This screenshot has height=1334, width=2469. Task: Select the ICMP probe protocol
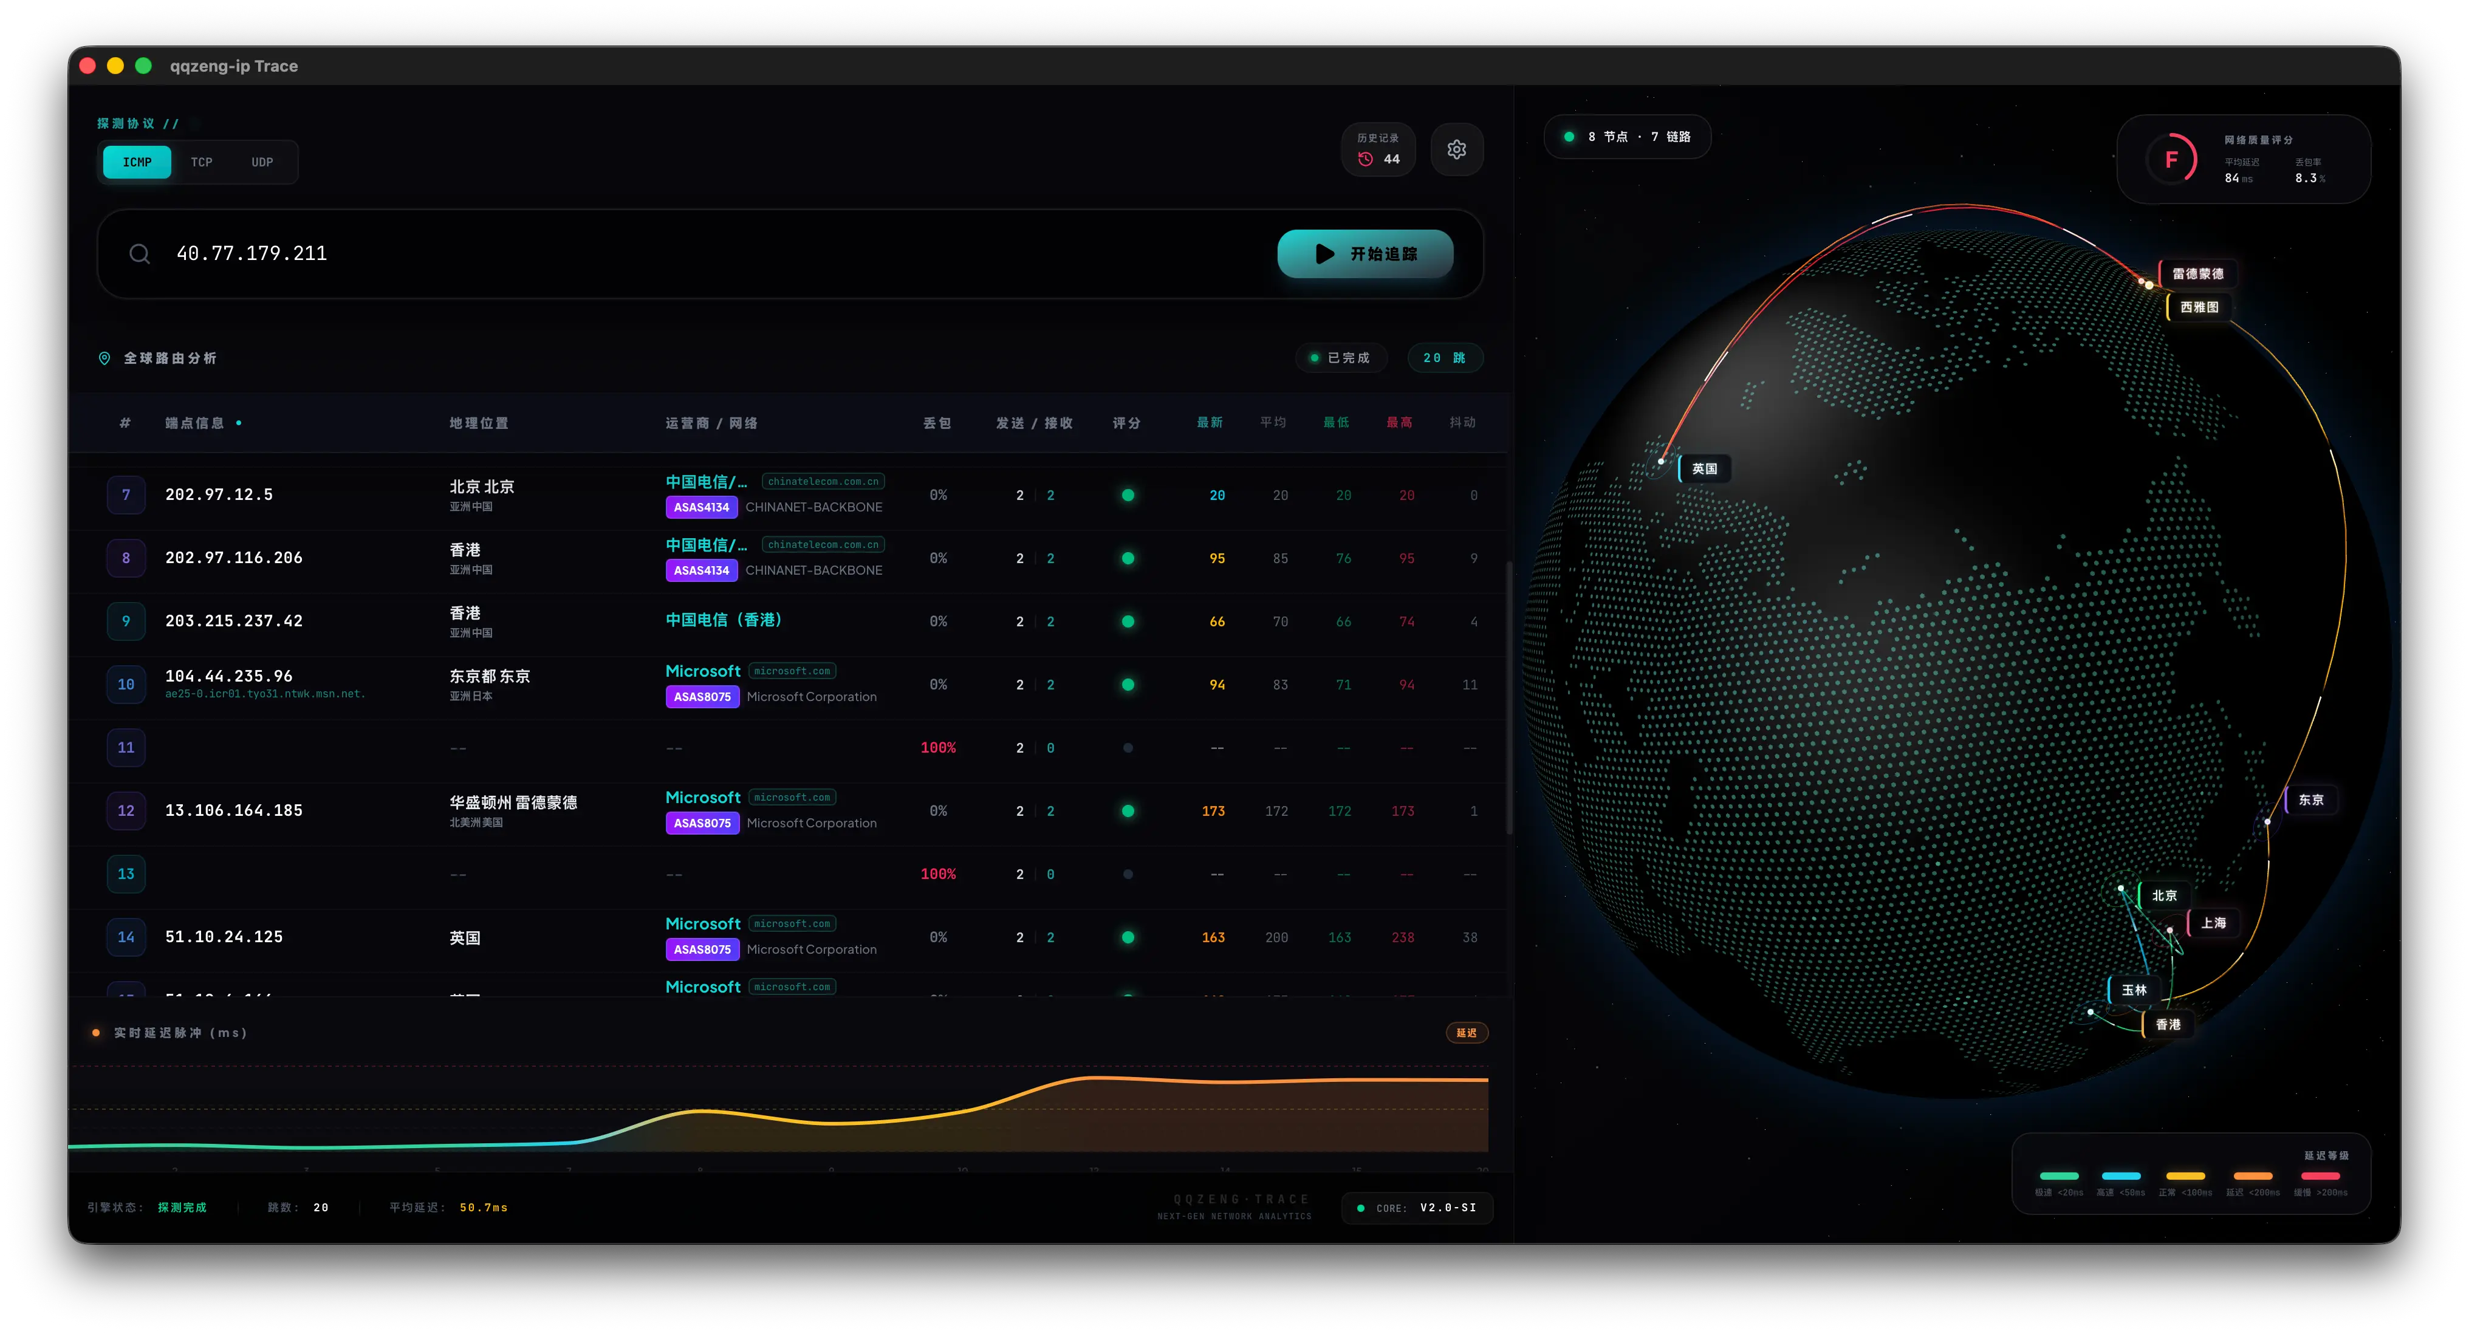(x=136, y=162)
